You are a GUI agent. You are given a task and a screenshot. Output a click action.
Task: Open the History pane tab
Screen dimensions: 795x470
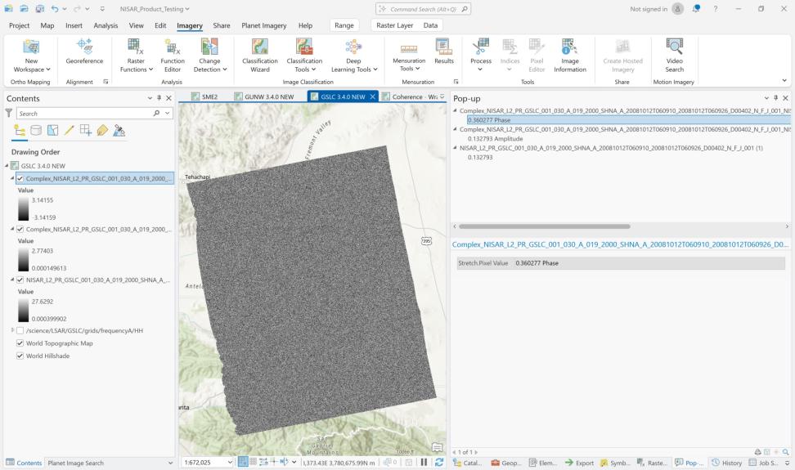pos(726,463)
